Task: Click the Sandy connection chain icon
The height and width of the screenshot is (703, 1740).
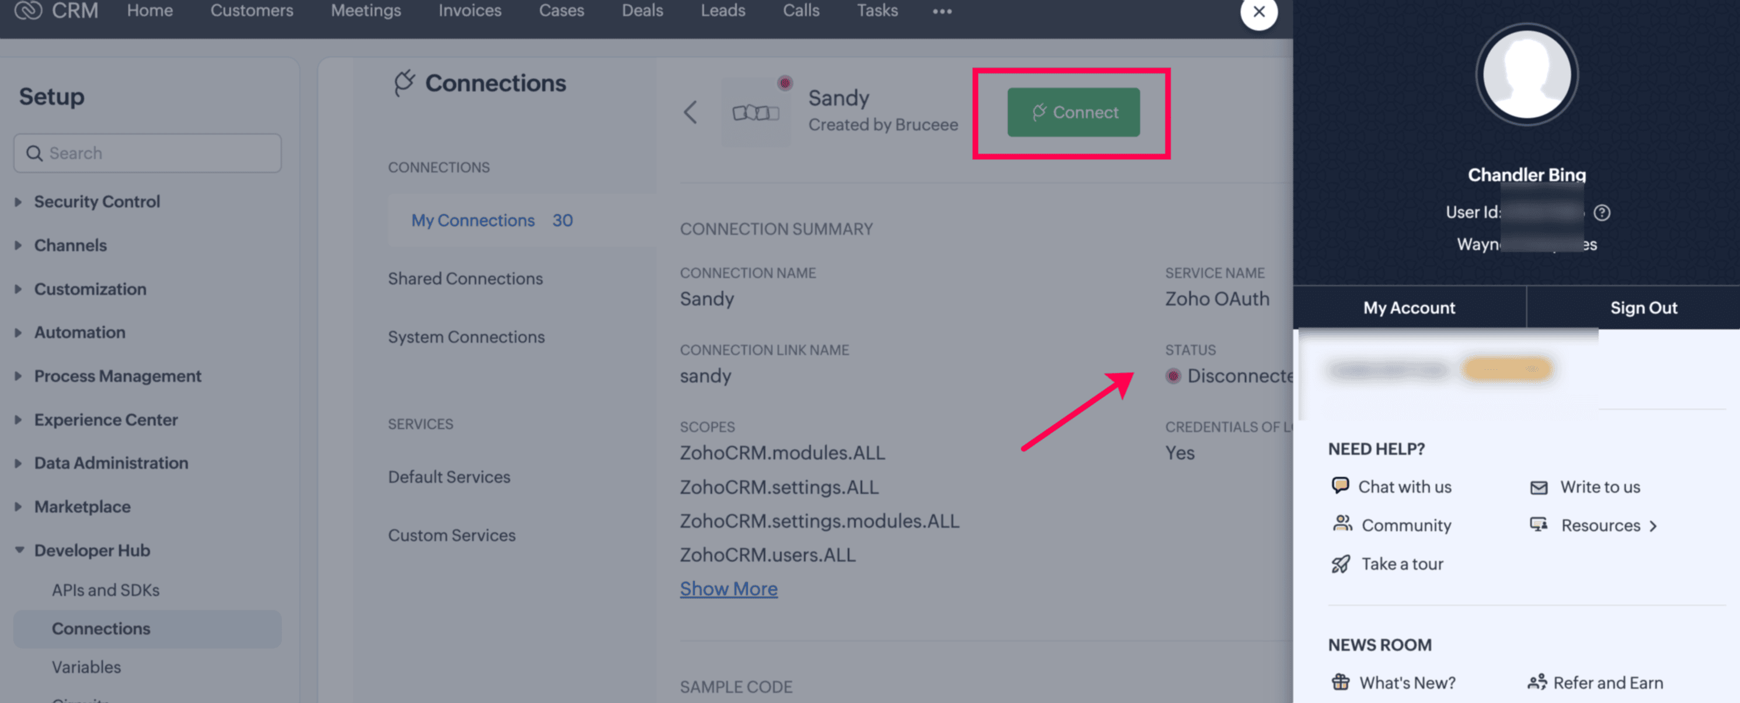Action: click(755, 112)
